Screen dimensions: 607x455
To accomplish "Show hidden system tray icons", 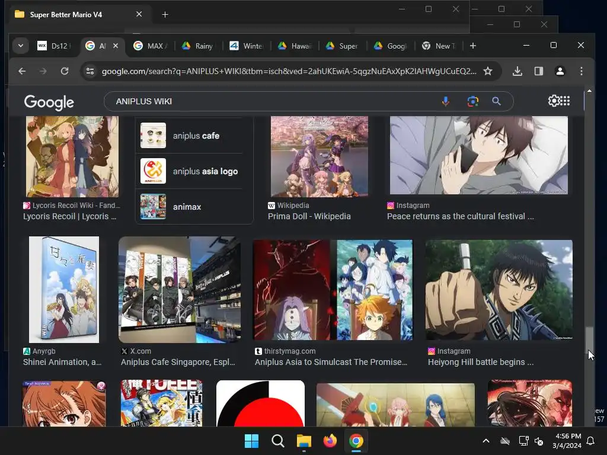I will [486, 441].
